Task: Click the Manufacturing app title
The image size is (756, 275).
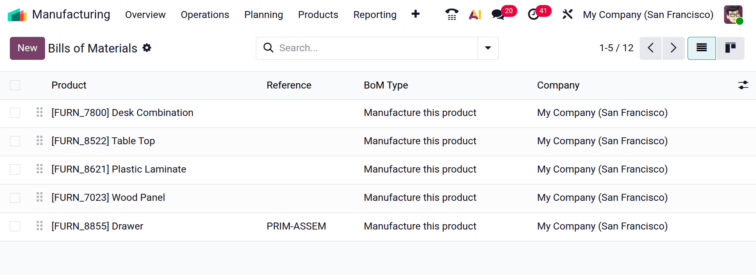Action: click(71, 14)
